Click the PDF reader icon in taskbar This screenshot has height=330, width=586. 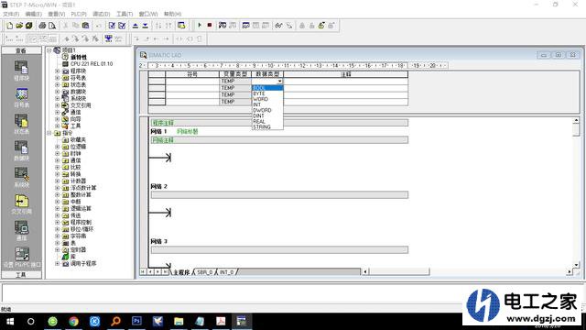pyautogui.click(x=221, y=321)
